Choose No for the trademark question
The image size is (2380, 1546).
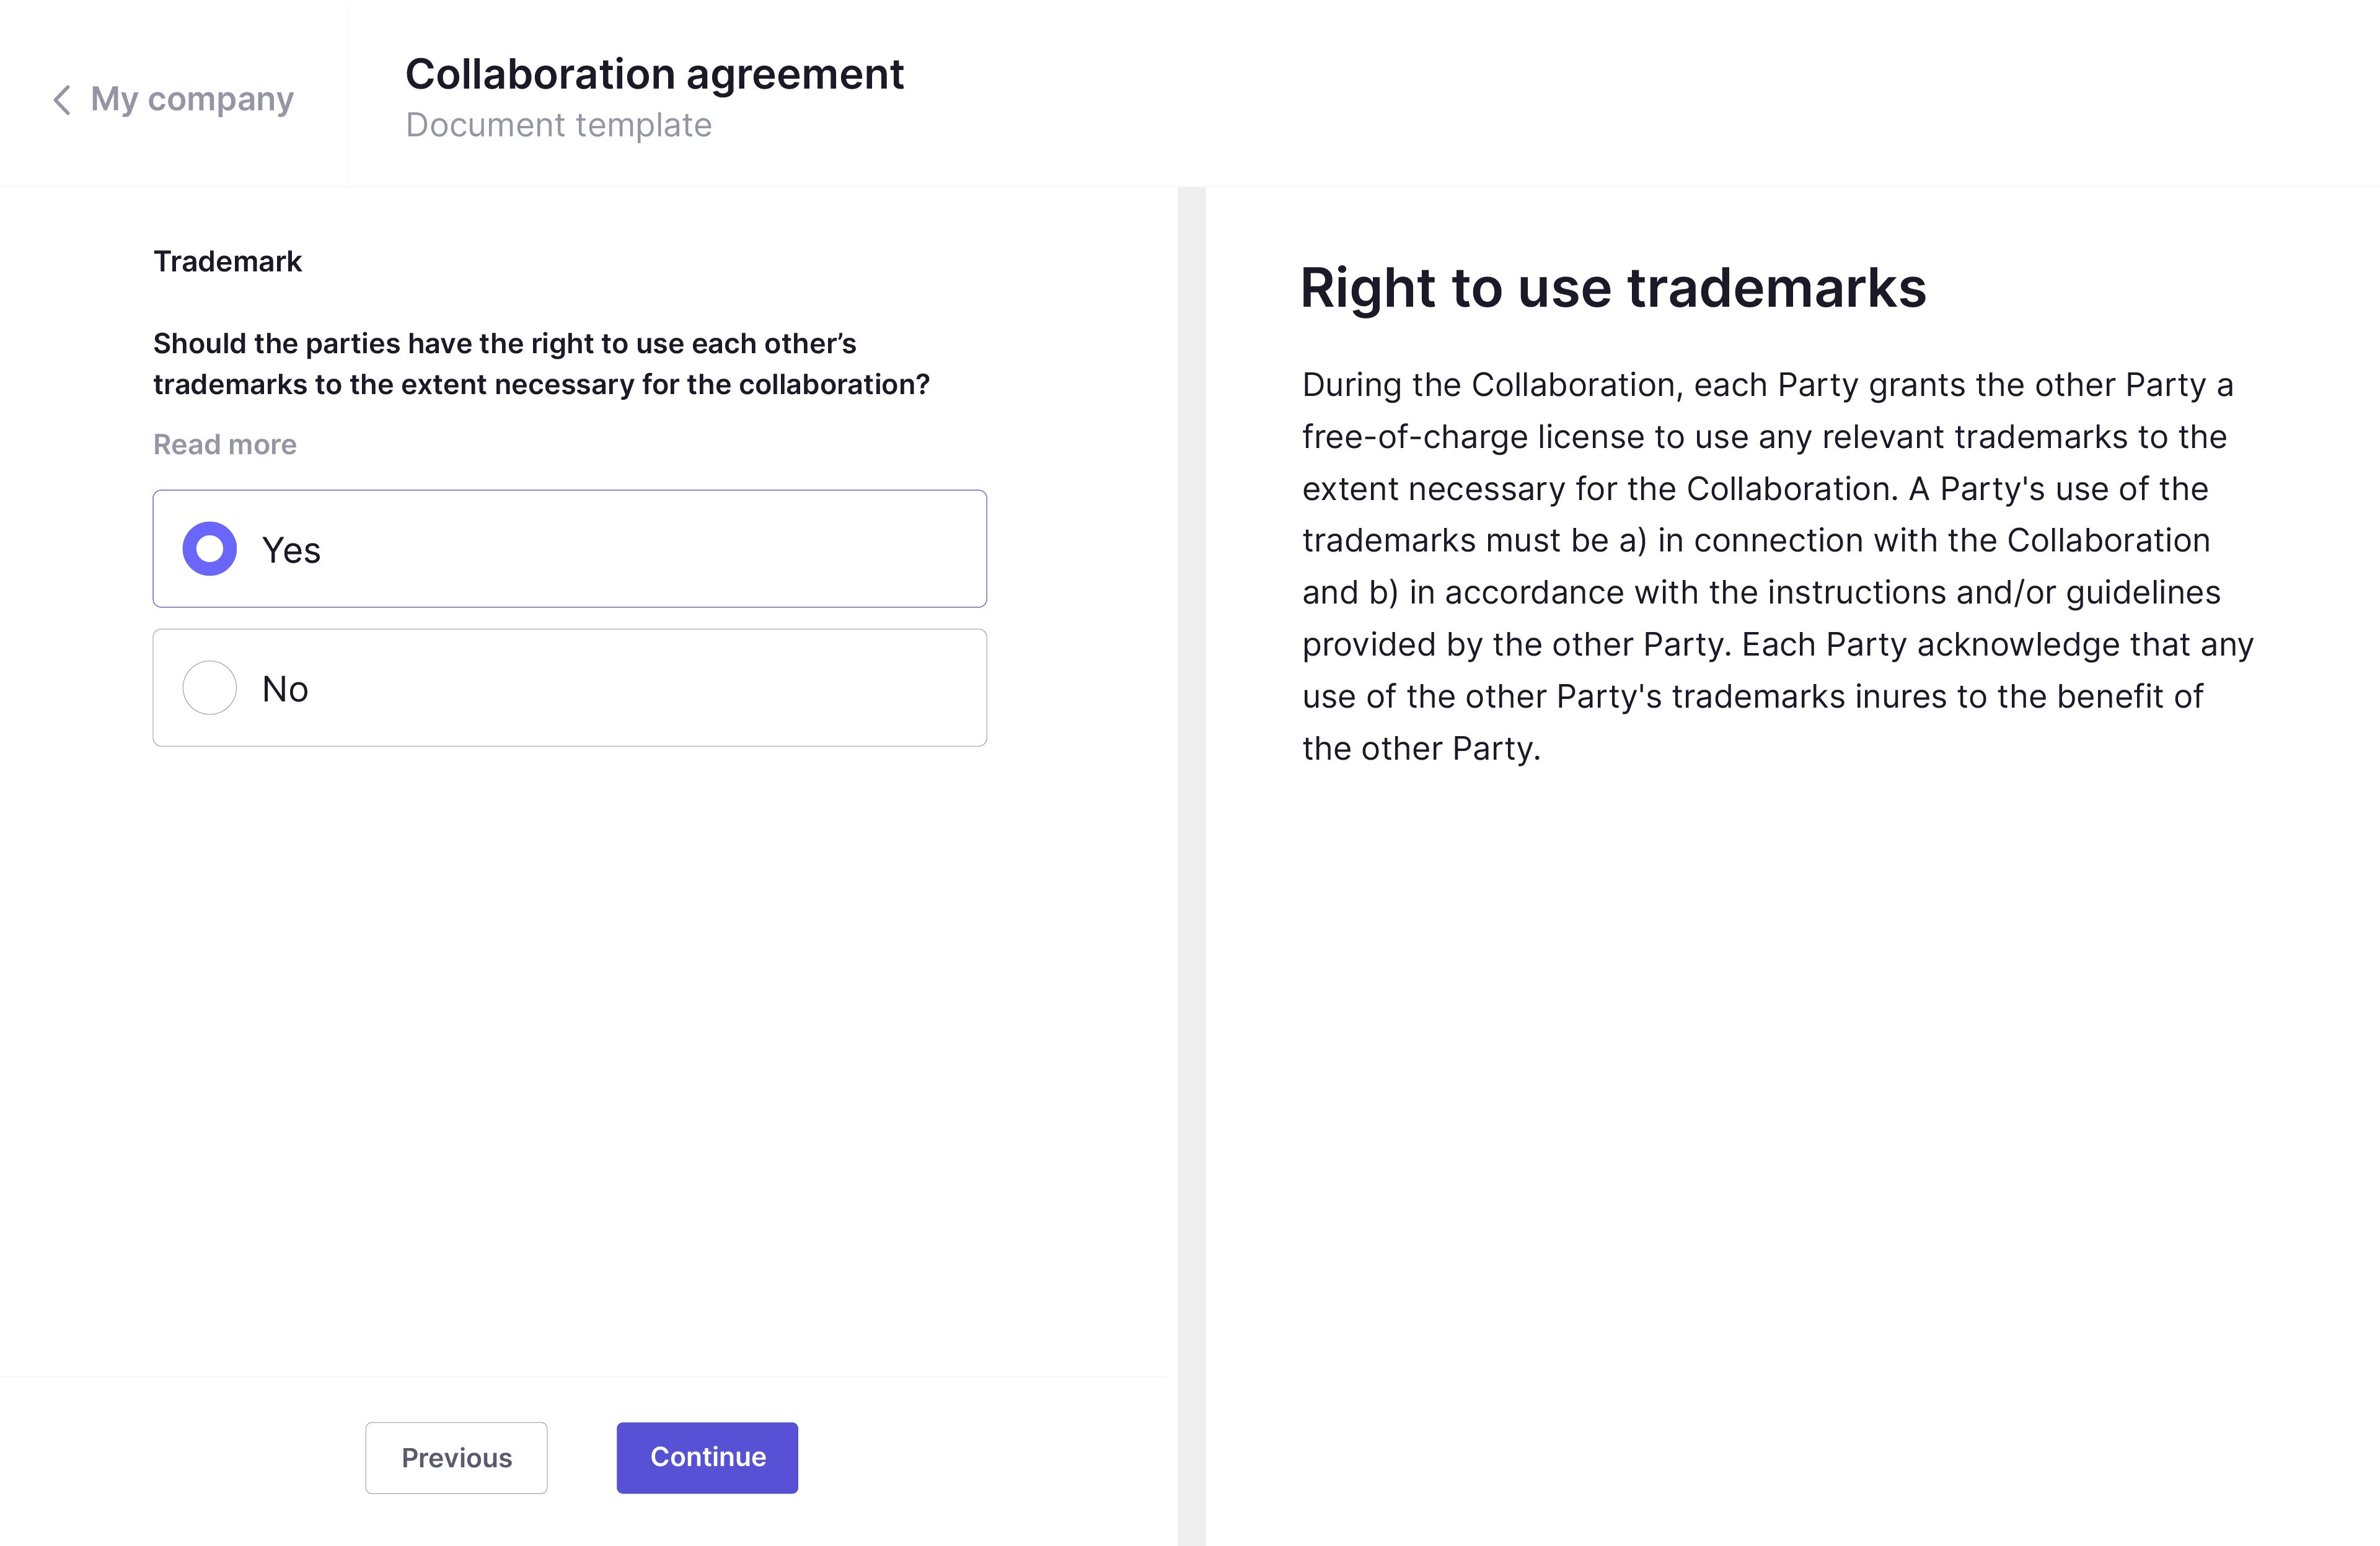click(x=209, y=688)
